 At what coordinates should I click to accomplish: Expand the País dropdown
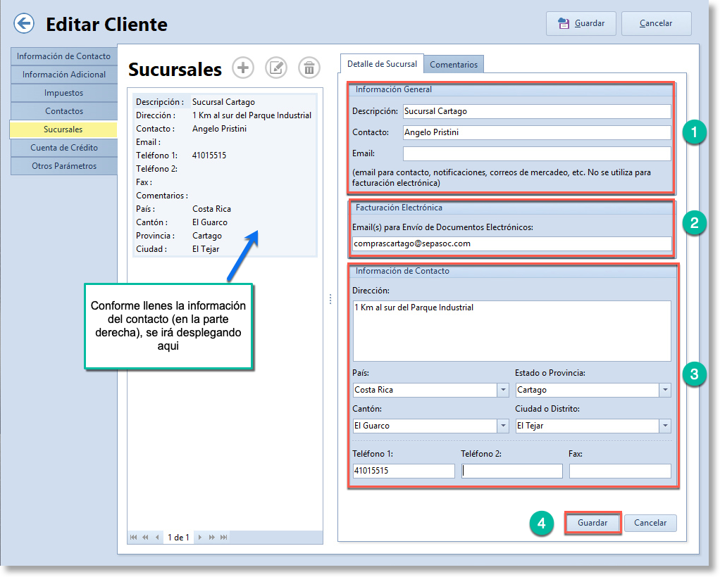[503, 390]
